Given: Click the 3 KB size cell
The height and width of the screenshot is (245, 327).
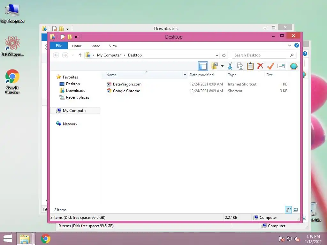Looking at the screenshot, I should point(284,91).
